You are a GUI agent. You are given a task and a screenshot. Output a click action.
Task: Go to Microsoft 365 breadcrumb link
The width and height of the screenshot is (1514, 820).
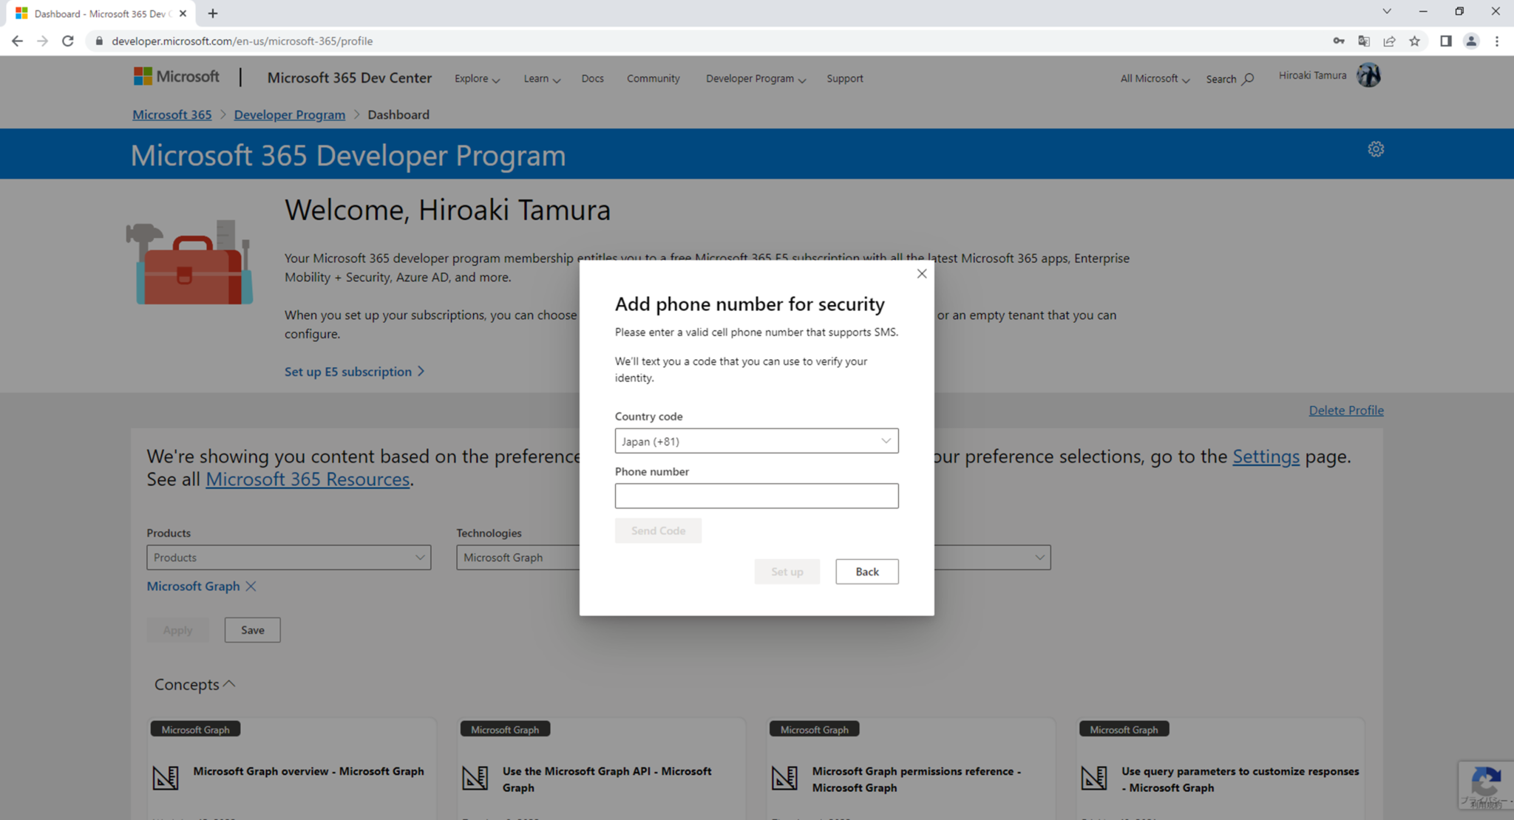point(172,115)
